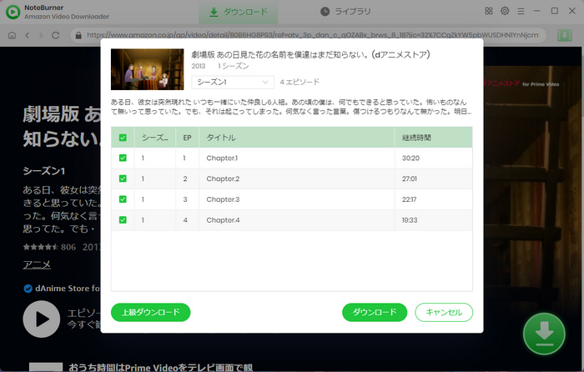Expand the シーズン1 season dropdown
Viewport: 584px width, 372px height.
click(233, 82)
